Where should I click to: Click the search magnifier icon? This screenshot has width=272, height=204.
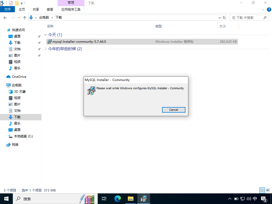click(265, 18)
